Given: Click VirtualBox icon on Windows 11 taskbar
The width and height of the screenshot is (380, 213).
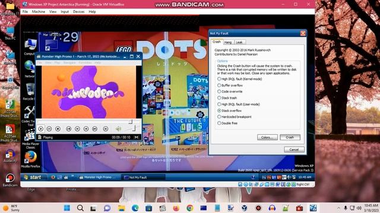Looking at the screenshot, I should coord(244,208).
